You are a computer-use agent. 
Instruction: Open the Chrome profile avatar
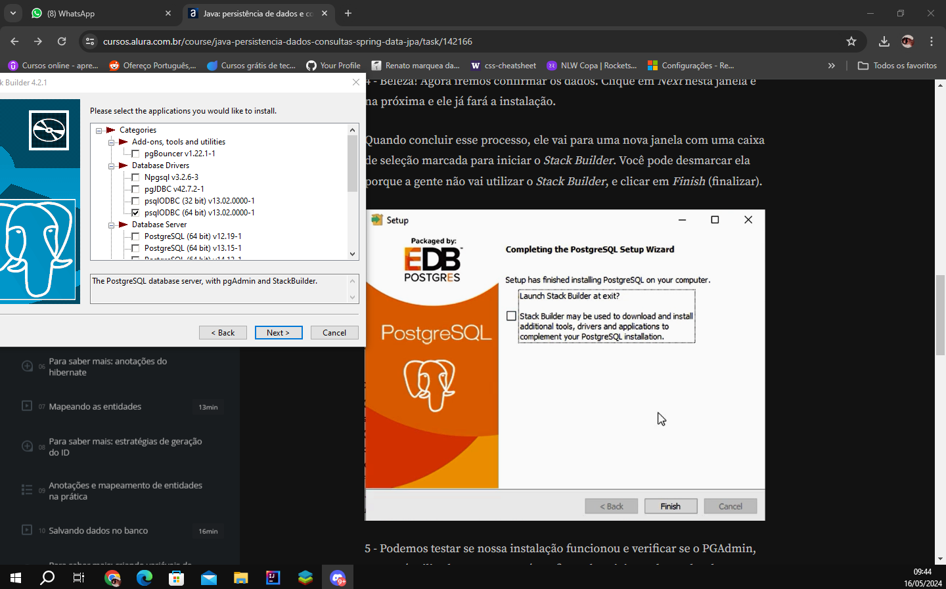(x=908, y=41)
